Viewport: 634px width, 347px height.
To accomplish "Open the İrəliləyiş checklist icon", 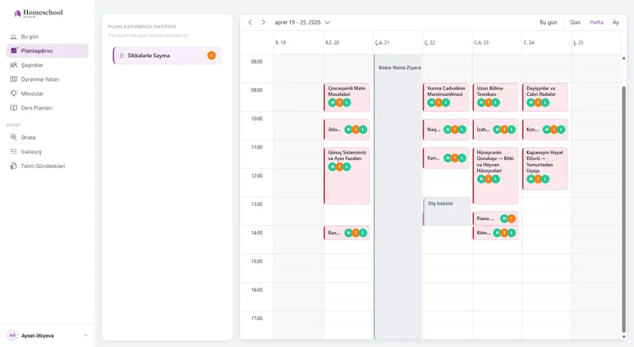I will click(x=13, y=151).
